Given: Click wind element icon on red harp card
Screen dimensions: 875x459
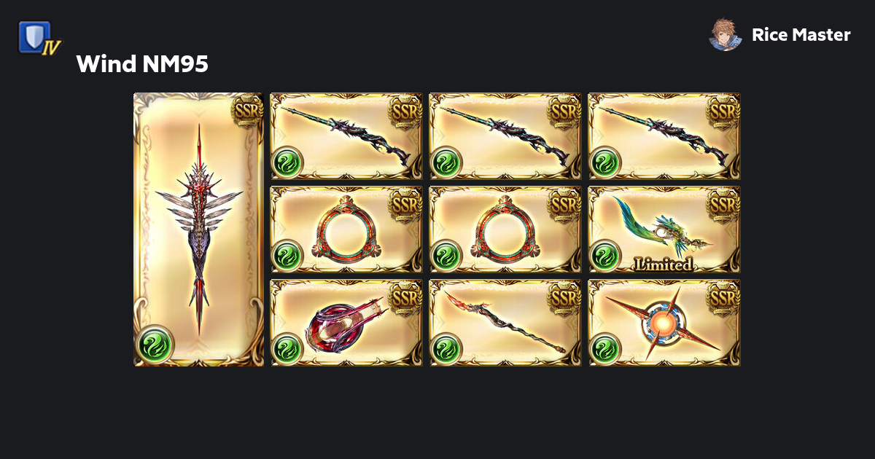Looking at the screenshot, I should (x=287, y=348).
